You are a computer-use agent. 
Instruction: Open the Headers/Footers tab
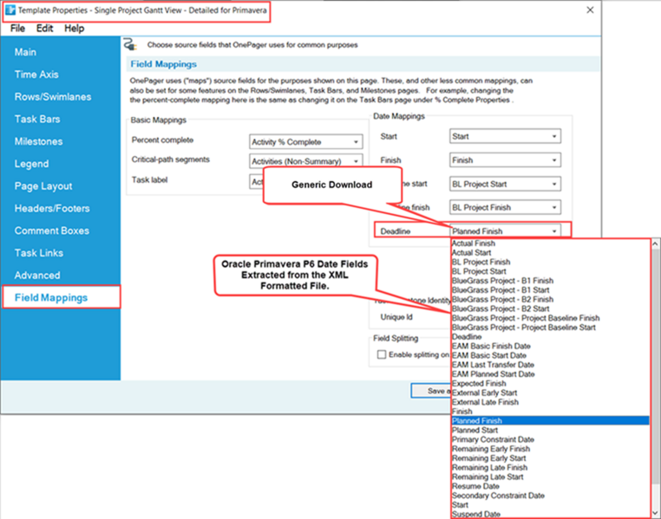52,208
